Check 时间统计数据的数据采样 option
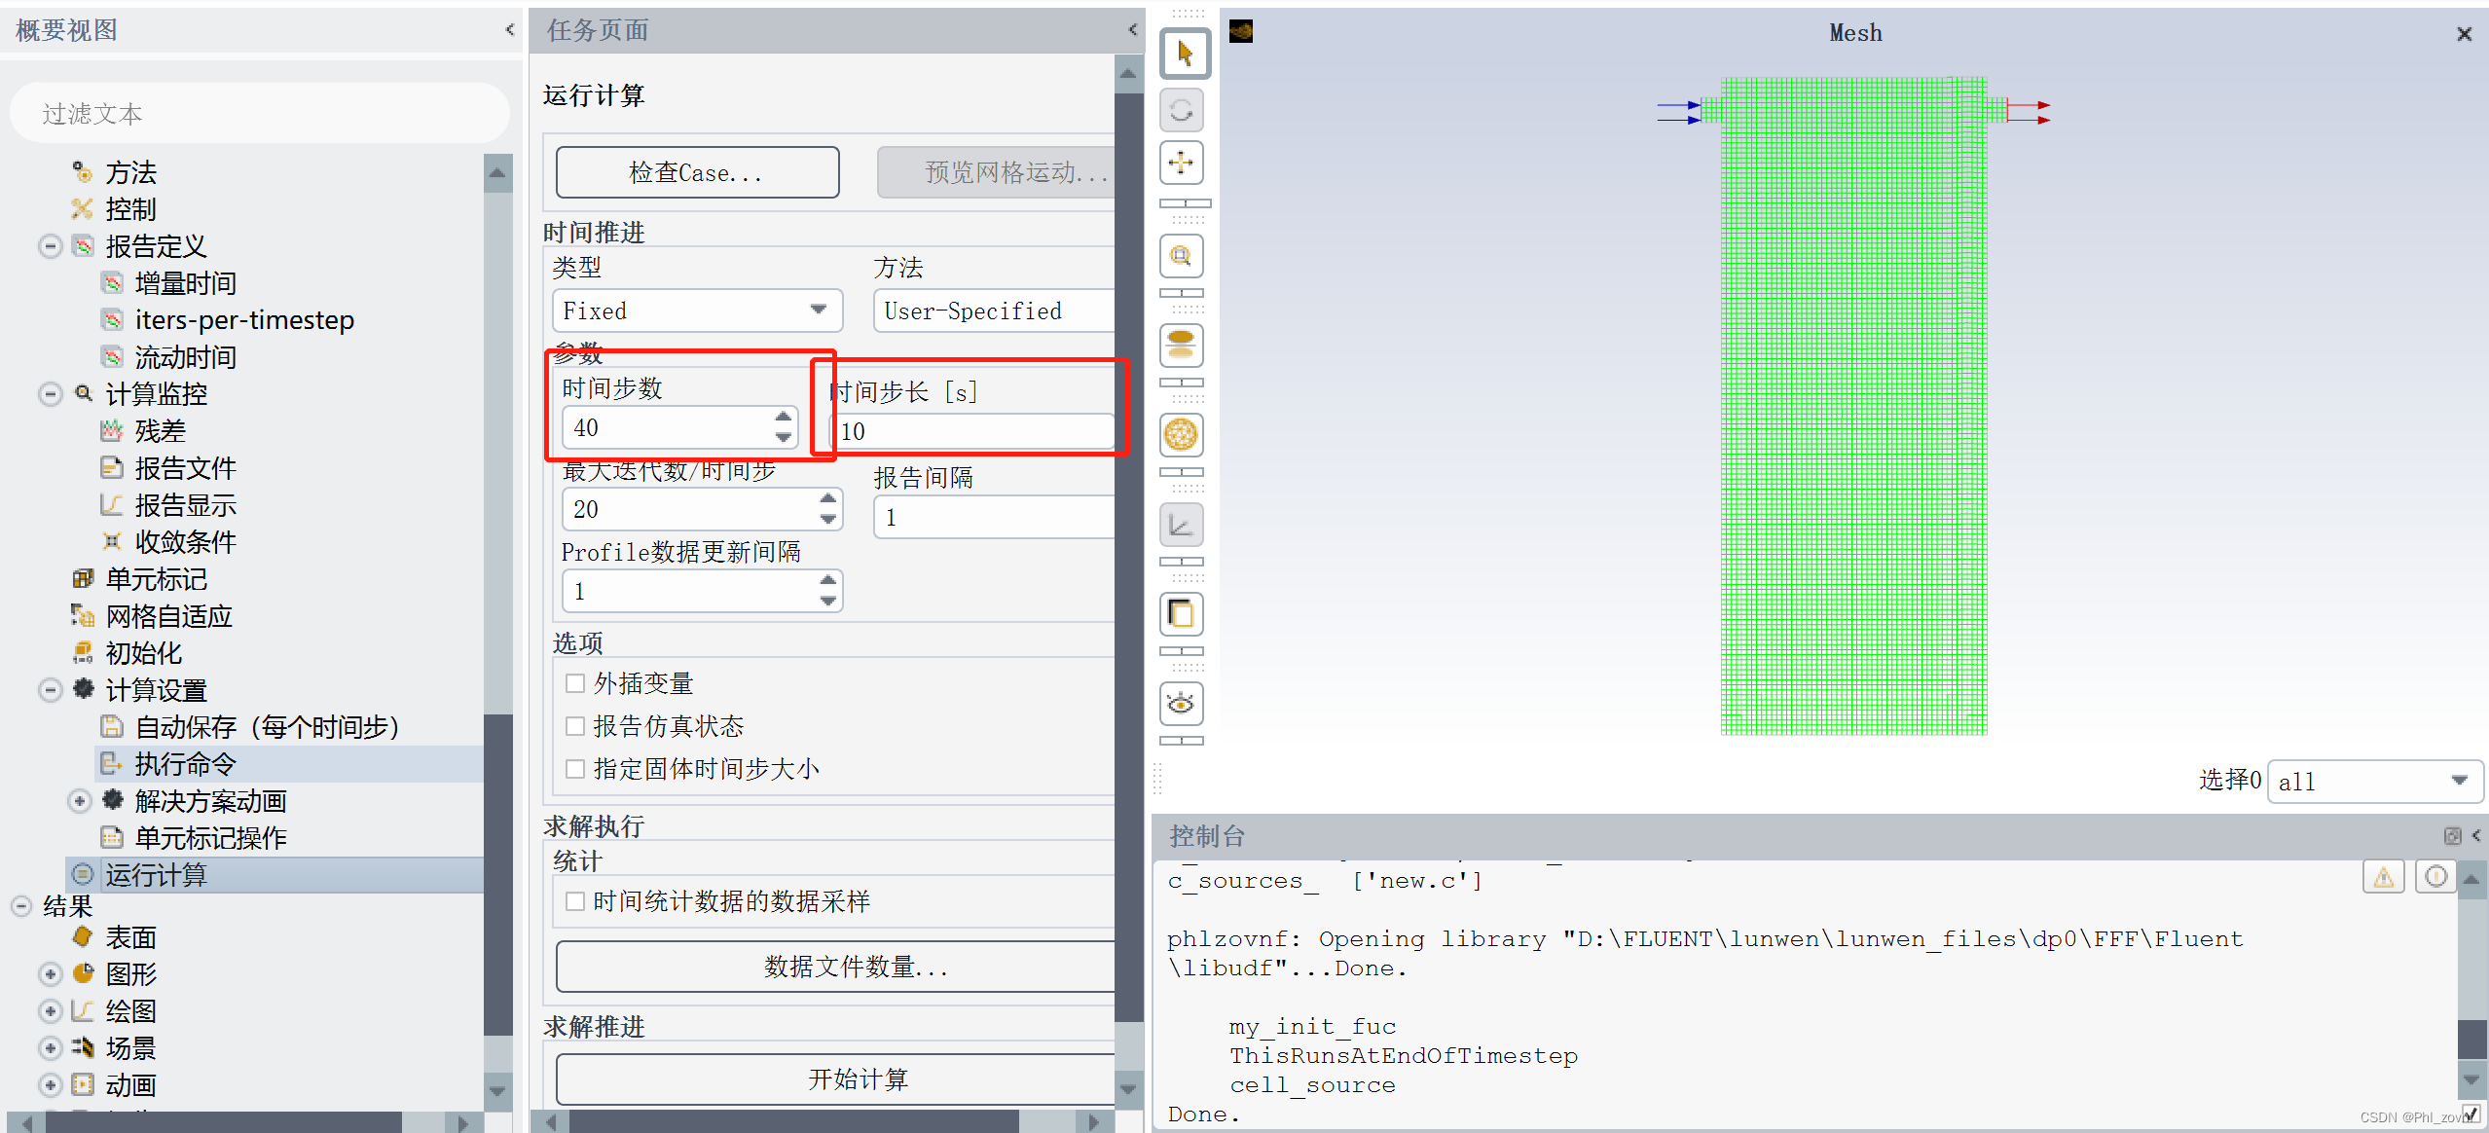Image resolution: width=2489 pixels, height=1133 pixels. pyautogui.click(x=575, y=901)
